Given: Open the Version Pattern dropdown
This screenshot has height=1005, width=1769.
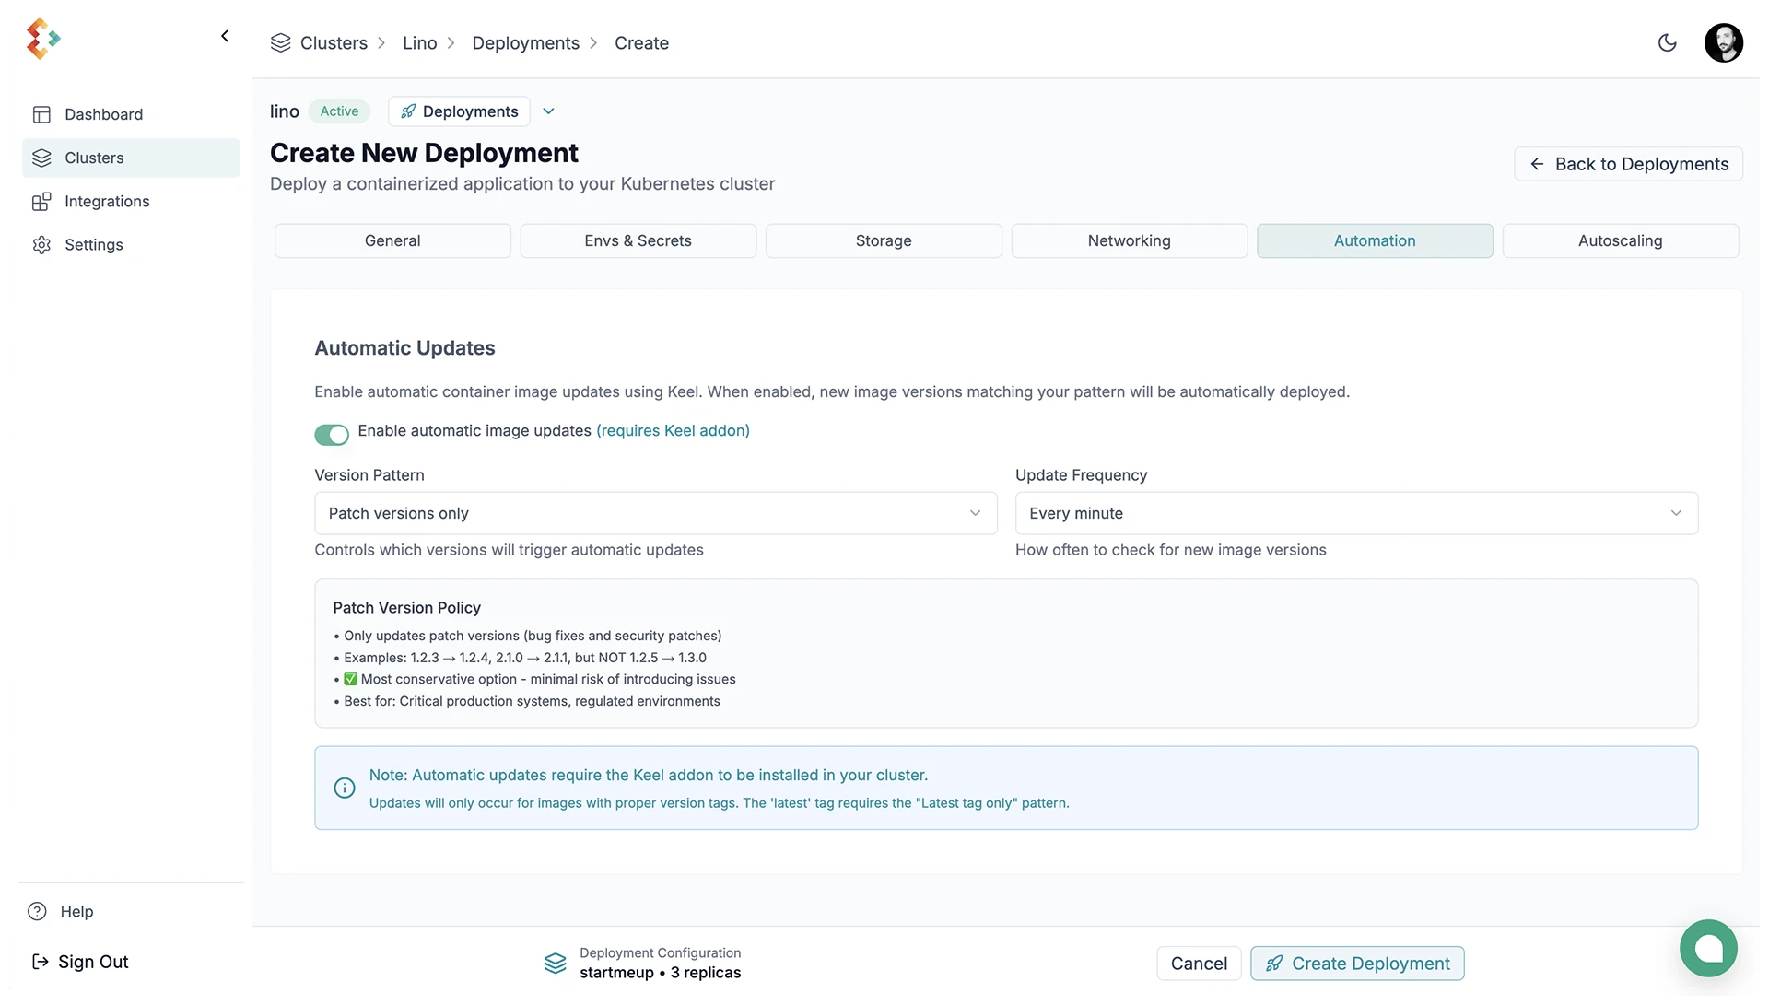Looking at the screenshot, I should click(655, 514).
